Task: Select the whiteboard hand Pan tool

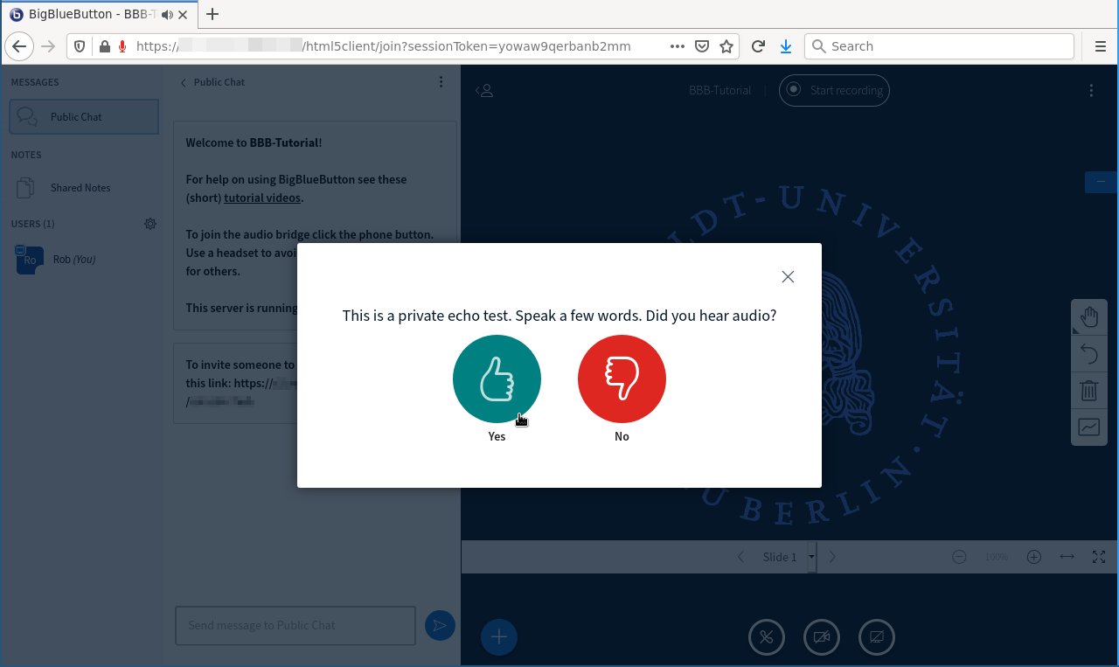Action: coord(1089,317)
